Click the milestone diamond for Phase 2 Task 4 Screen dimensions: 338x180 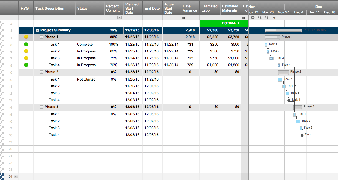point(288,99)
